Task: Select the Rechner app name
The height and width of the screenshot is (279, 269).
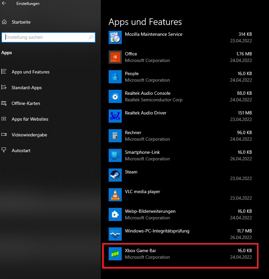Action: (x=133, y=132)
